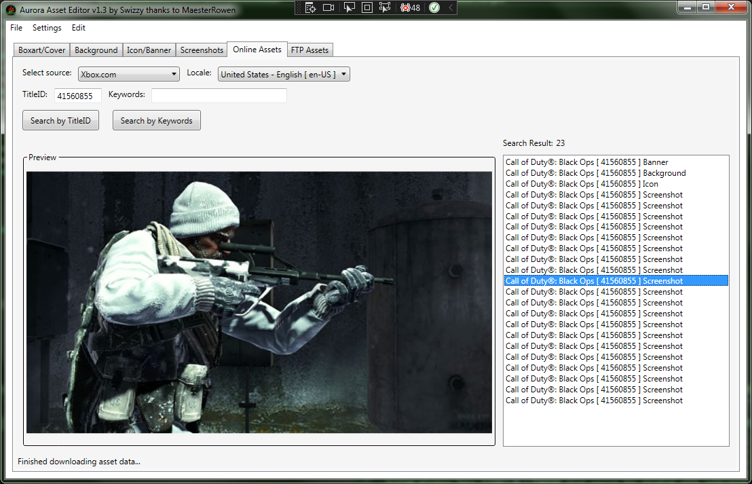Open binding failures indicator showing 48
The image size is (752, 484).
point(410,7)
